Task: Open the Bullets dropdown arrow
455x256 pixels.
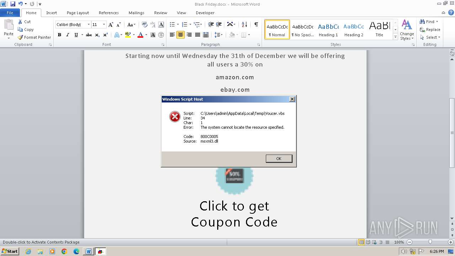Action: point(178,25)
